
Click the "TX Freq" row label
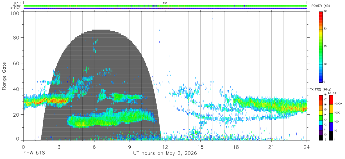[15, 8]
